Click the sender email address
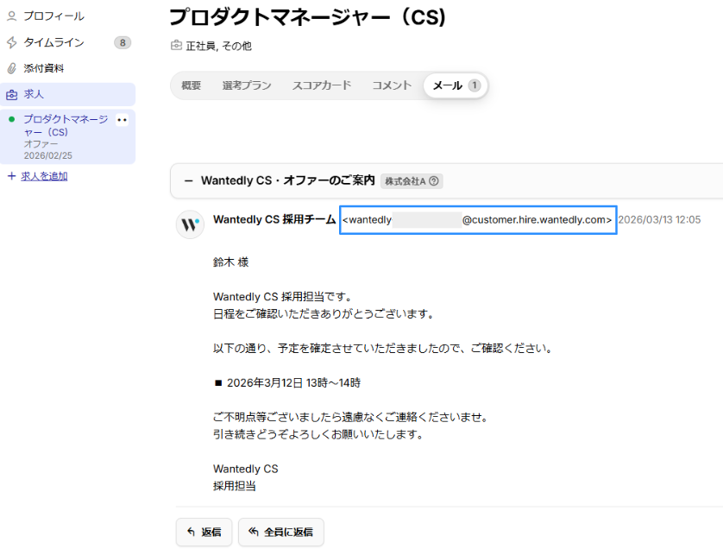Screen dimensions: 723x555 [x=477, y=220]
